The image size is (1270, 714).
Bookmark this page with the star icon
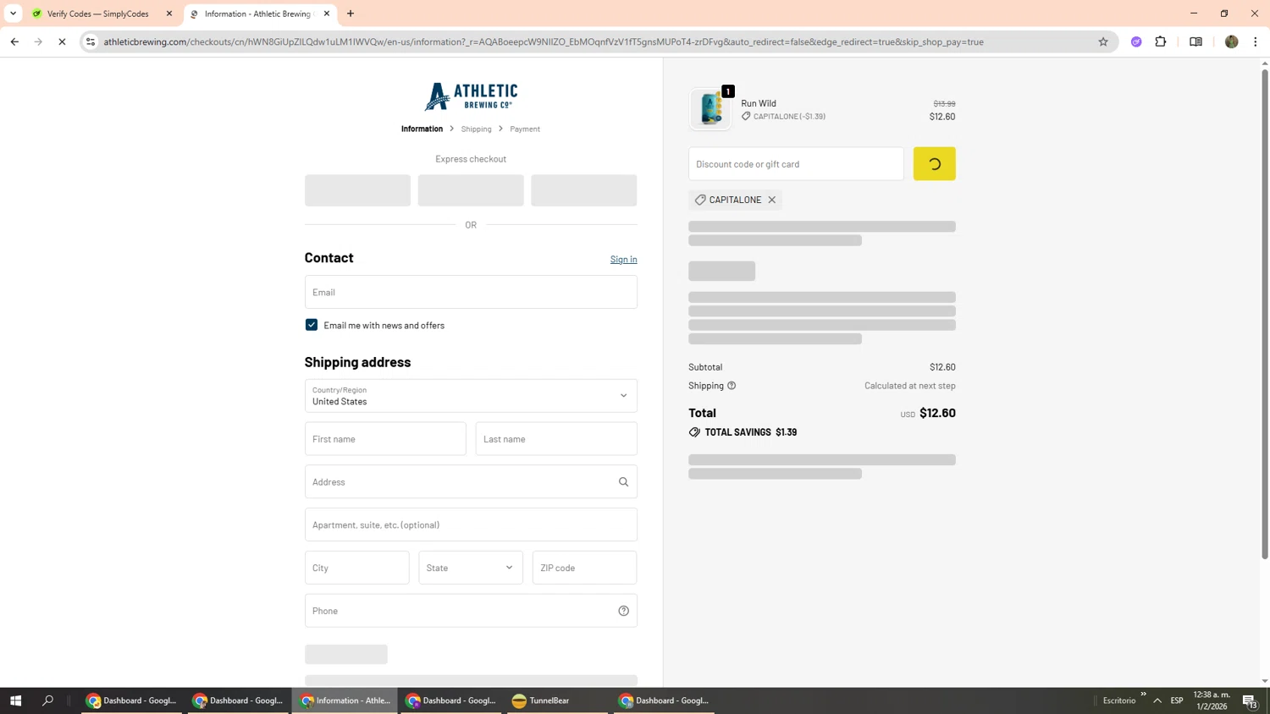(x=1103, y=41)
